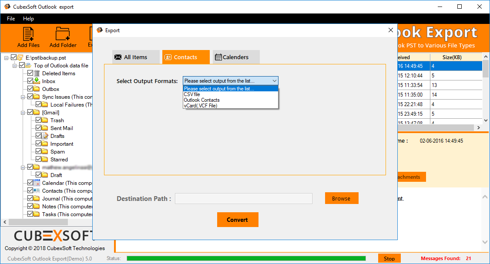Click the Deleted Items trash icon
Screen dimensions: 490x264
[x=37, y=73]
